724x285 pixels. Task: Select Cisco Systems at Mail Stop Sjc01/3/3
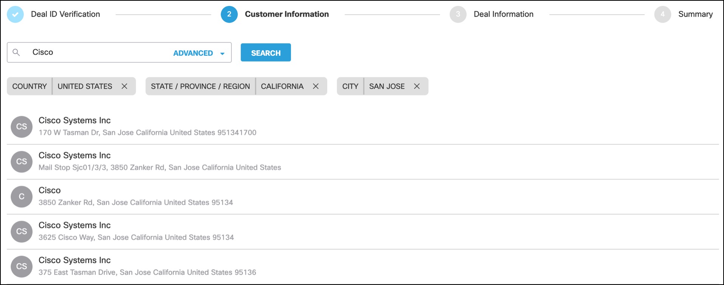[159, 161]
